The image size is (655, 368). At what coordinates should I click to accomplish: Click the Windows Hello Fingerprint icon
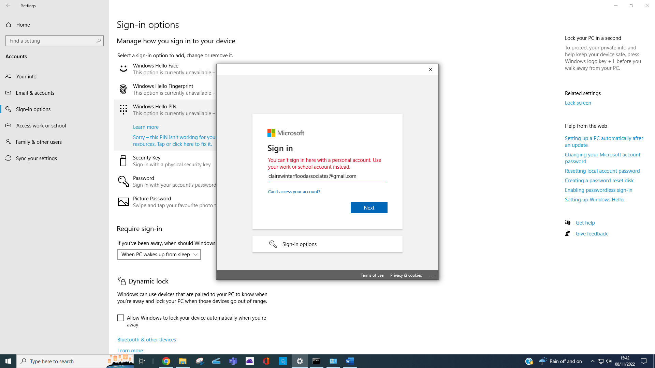123,89
